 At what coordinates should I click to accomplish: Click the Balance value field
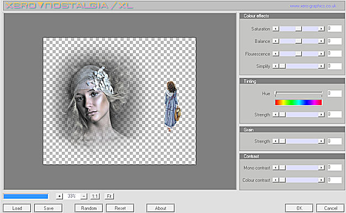[x=334, y=41]
